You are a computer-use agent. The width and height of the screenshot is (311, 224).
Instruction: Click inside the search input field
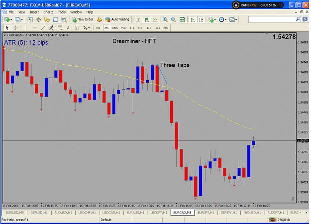point(272,19)
